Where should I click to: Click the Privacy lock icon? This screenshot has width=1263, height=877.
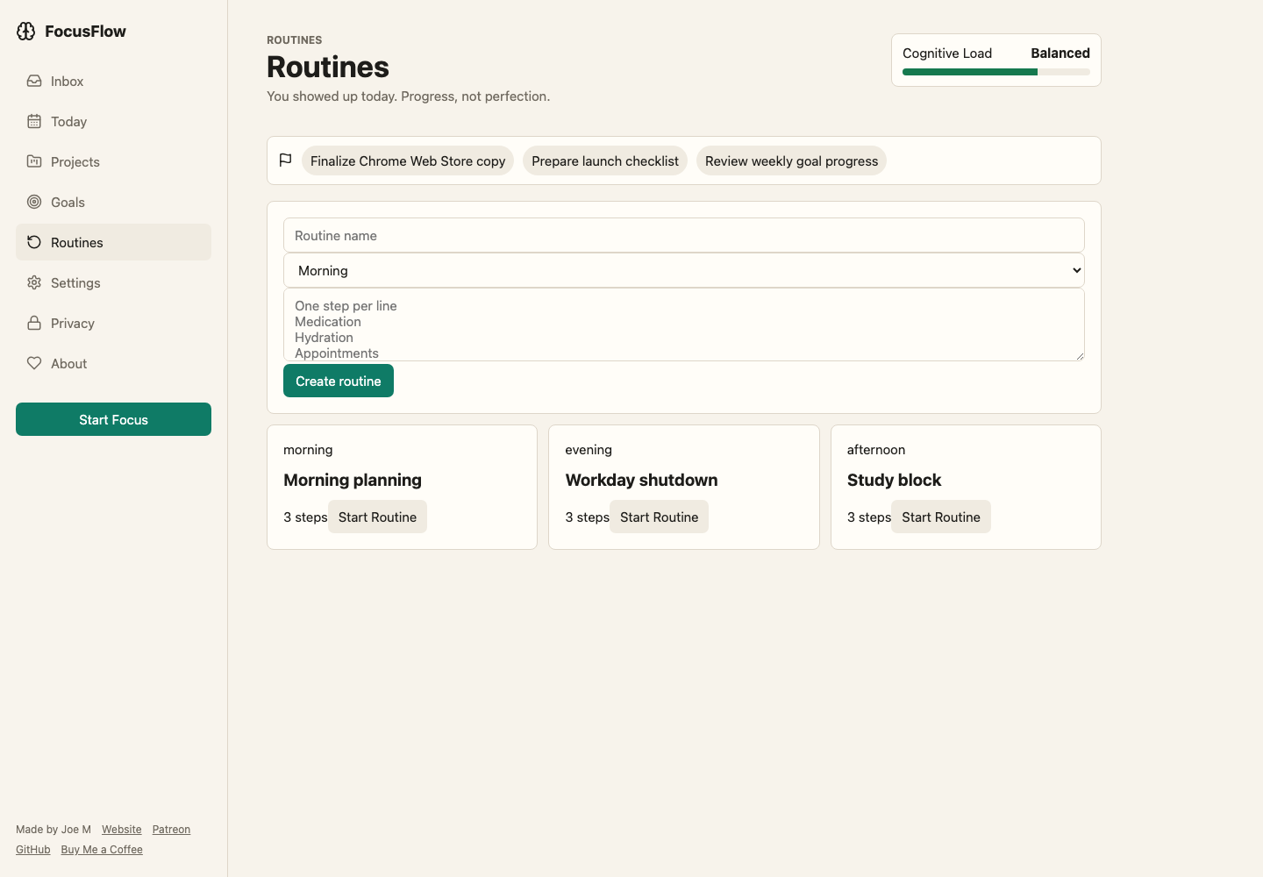[34, 323]
